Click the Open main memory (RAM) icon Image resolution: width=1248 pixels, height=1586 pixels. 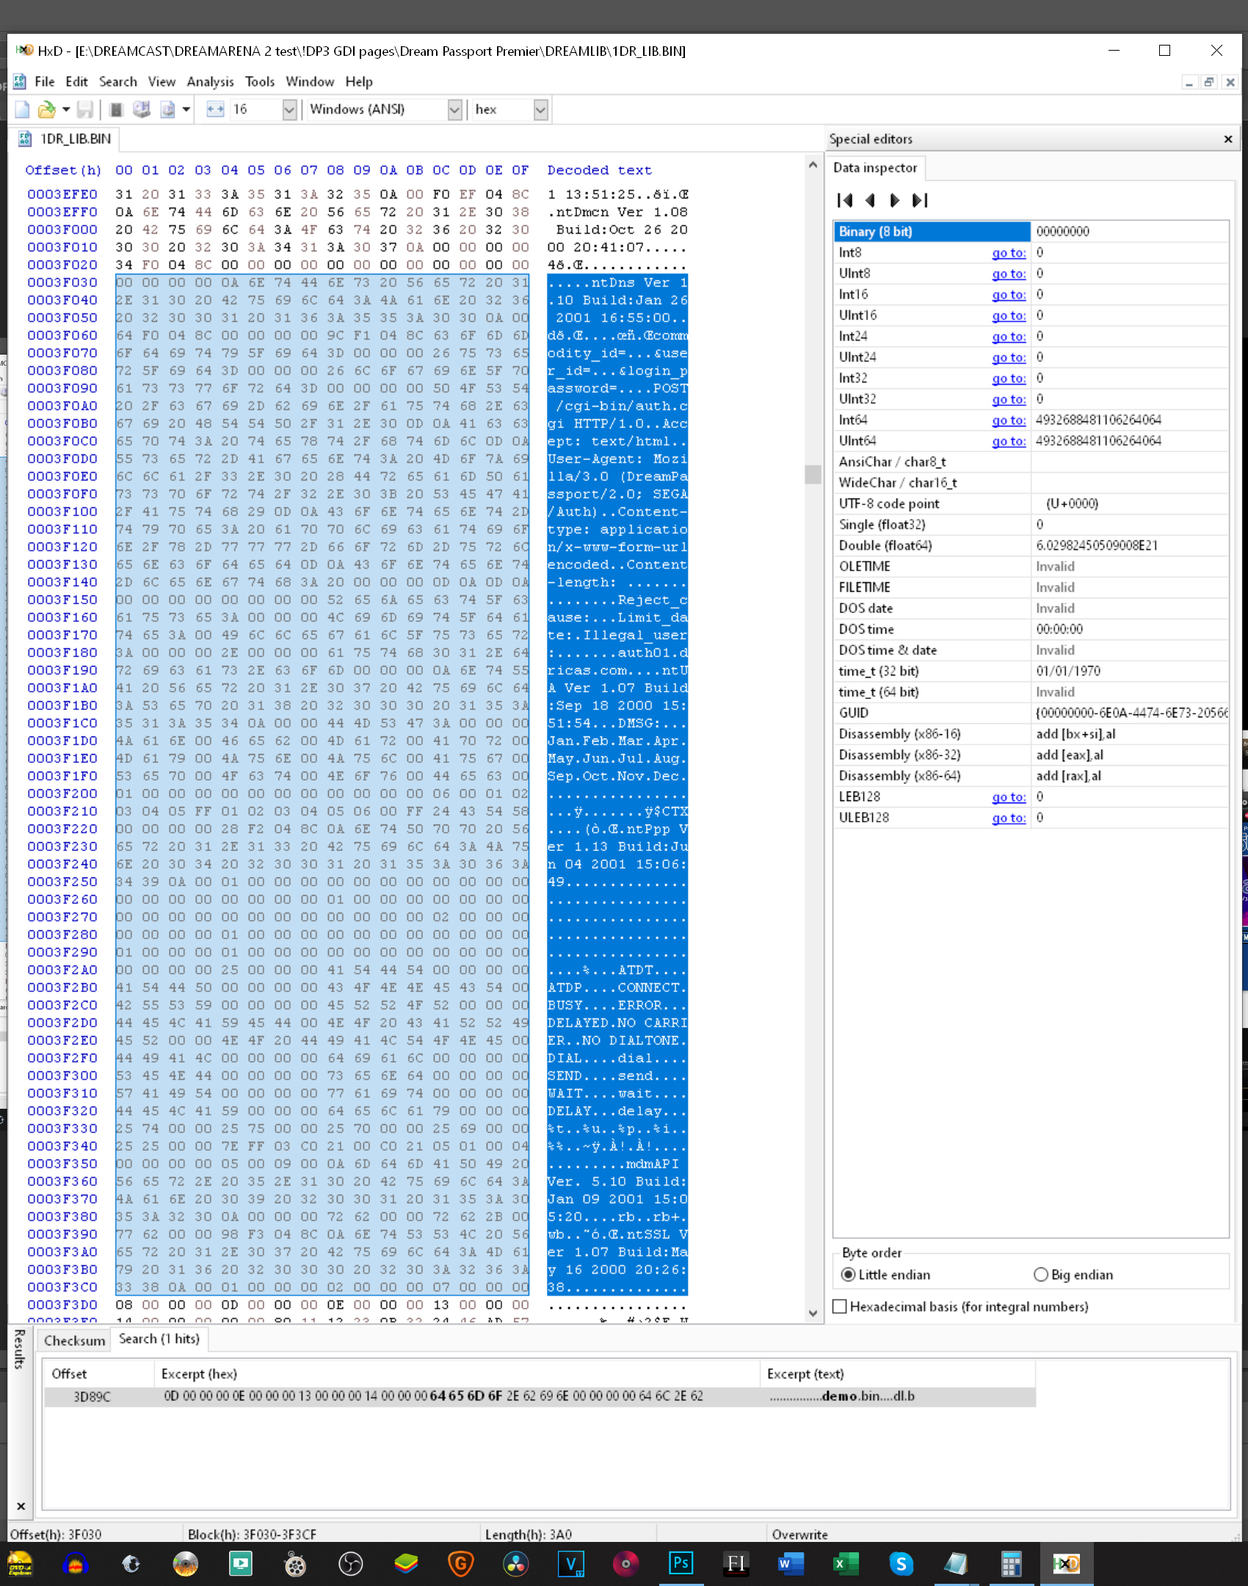[116, 110]
